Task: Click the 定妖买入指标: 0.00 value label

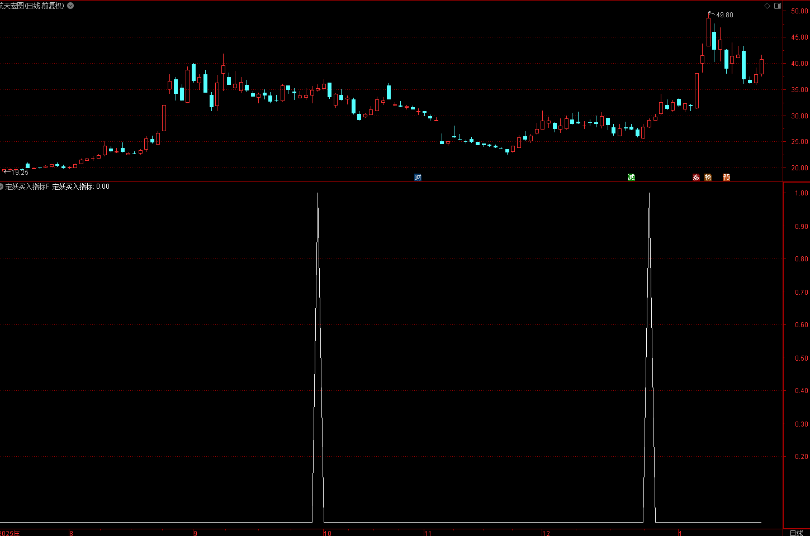Action: [81, 186]
